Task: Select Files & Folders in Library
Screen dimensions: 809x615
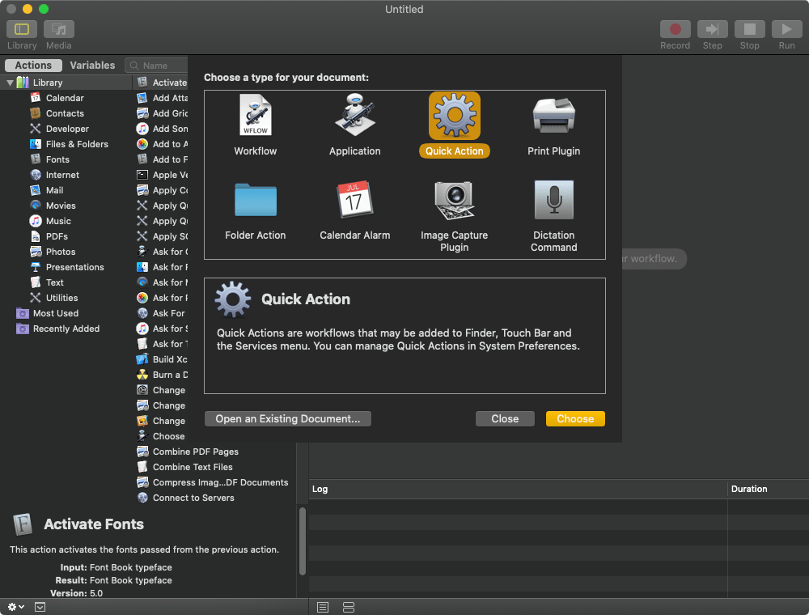Action: pyautogui.click(x=77, y=144)
